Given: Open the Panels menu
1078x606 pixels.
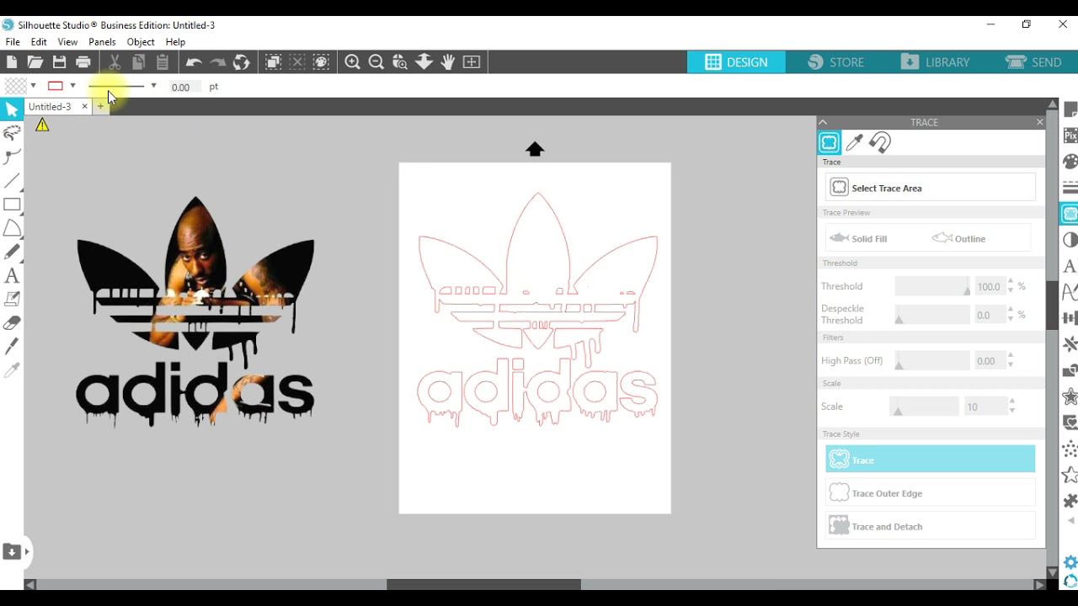Looking at the screenshot, I should (x=102, y=42).
